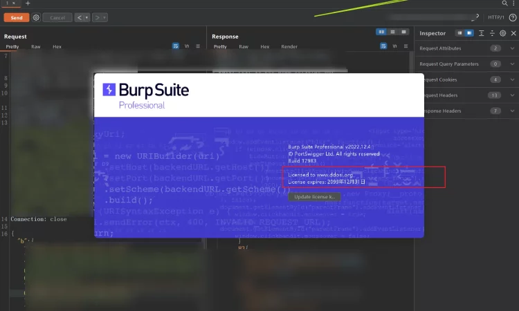Open the Response pane options menu
Screen dimensions: 519x311
pos(406,46)
